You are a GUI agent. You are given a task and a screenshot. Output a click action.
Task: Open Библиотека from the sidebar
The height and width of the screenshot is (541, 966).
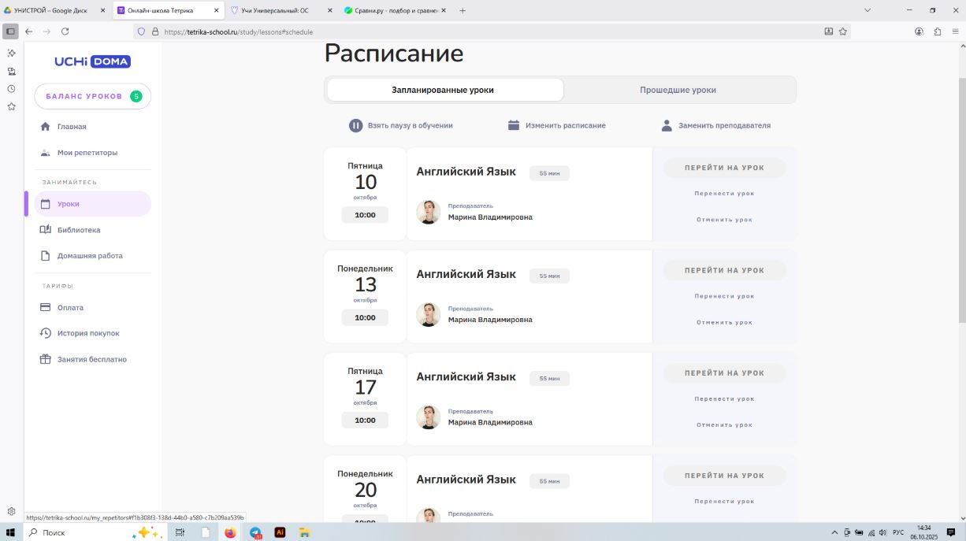point(78,230)
